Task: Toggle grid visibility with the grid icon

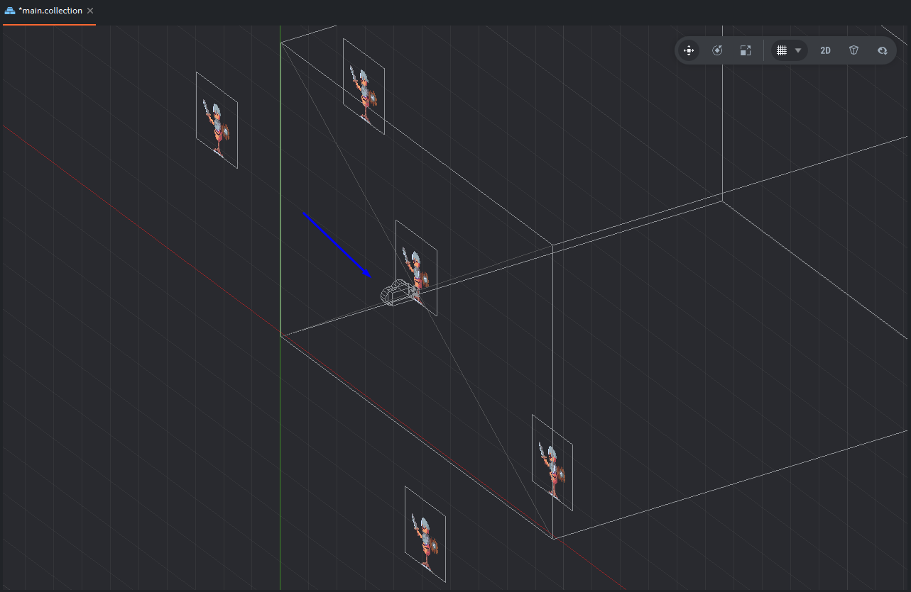Action: 782,50
